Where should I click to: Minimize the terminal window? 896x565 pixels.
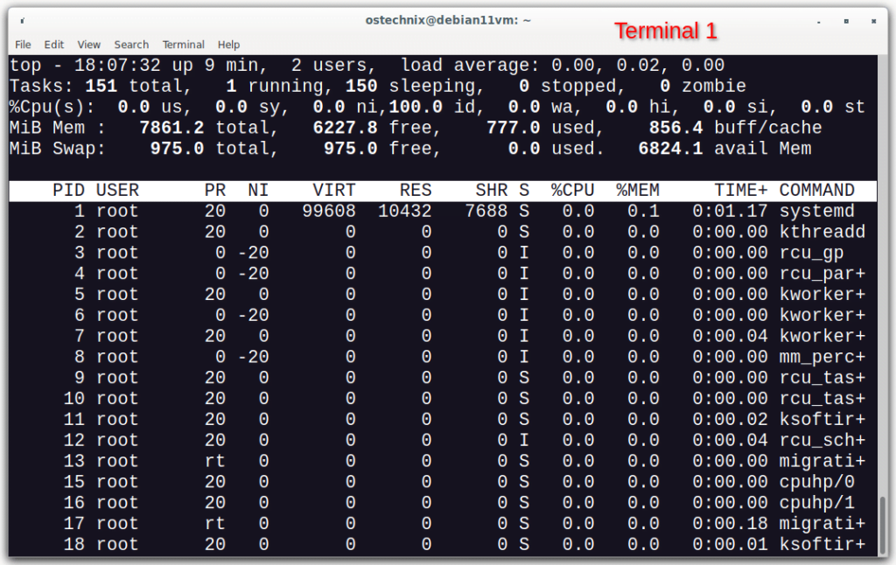[820, 19]
